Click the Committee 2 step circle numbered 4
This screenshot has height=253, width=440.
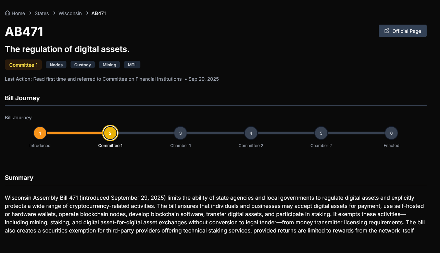tap(251, 133)
